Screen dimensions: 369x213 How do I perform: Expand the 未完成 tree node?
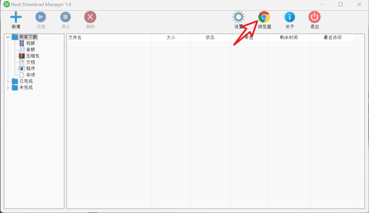8,88
